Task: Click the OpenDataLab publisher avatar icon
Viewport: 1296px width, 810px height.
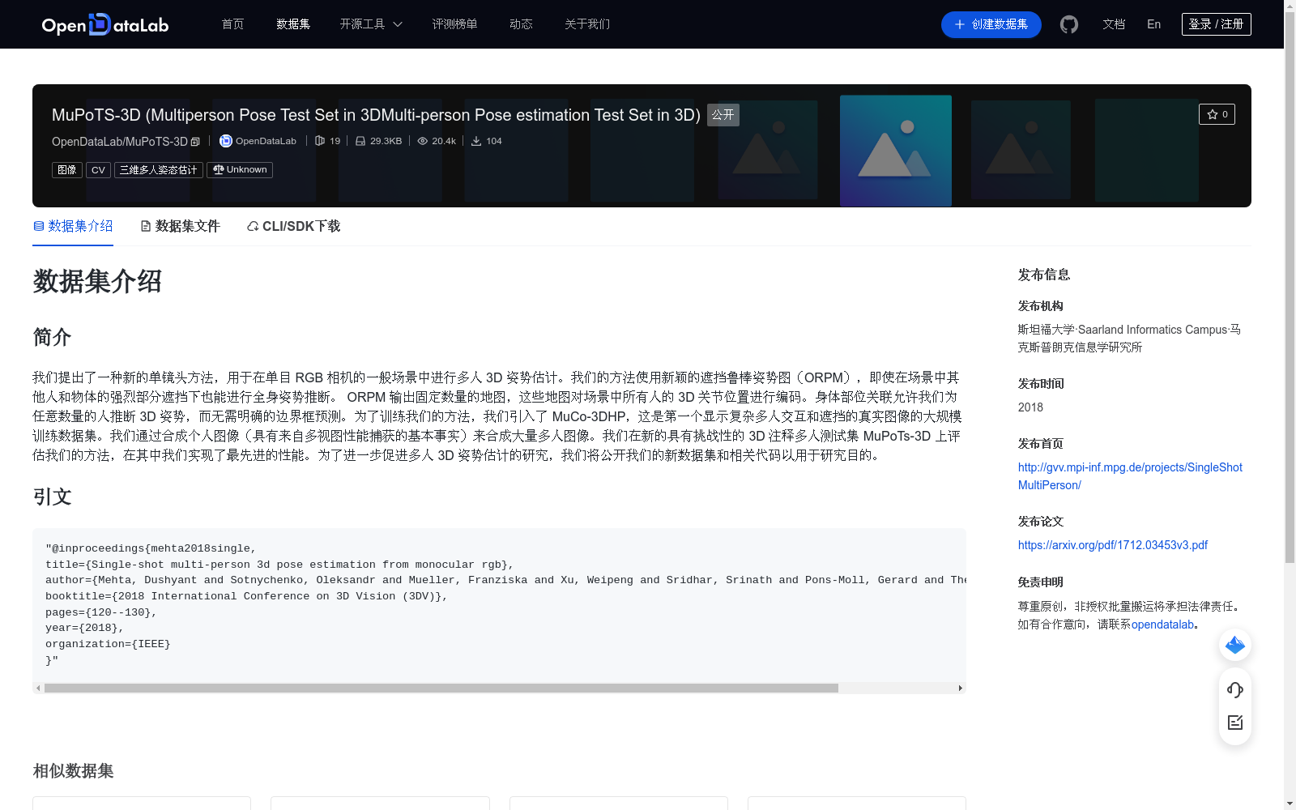Action: tap(226, 141)
